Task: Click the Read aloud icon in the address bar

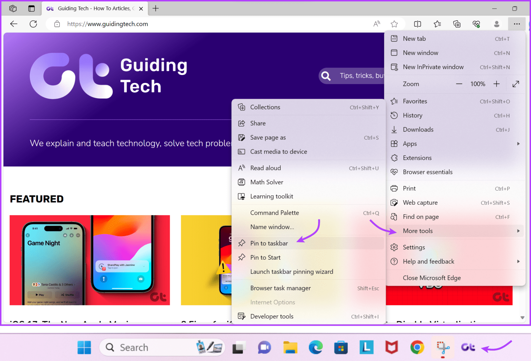Action: (376, 24)
